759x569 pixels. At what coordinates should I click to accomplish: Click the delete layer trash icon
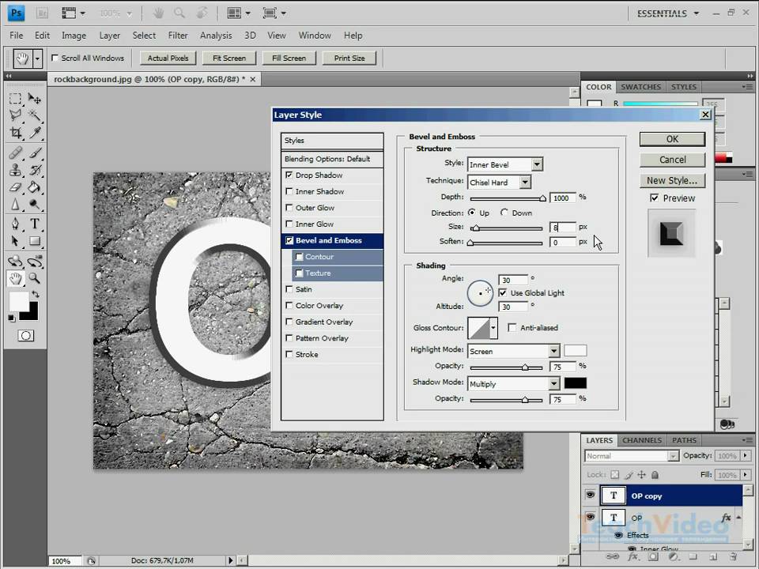tap(733, 557)
